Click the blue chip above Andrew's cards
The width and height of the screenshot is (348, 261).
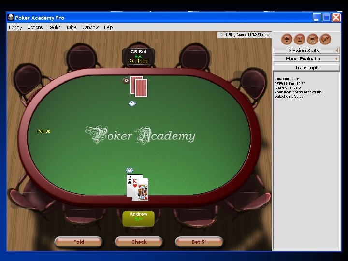(x=130, y=170)
